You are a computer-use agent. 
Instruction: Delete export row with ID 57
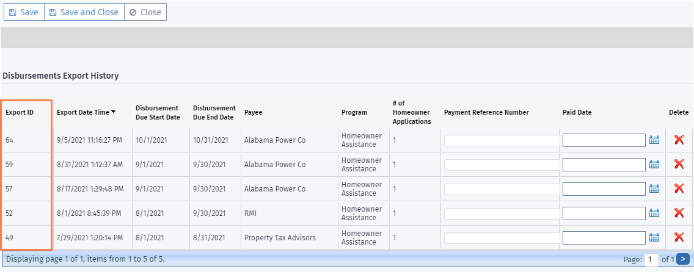point(679,188)
